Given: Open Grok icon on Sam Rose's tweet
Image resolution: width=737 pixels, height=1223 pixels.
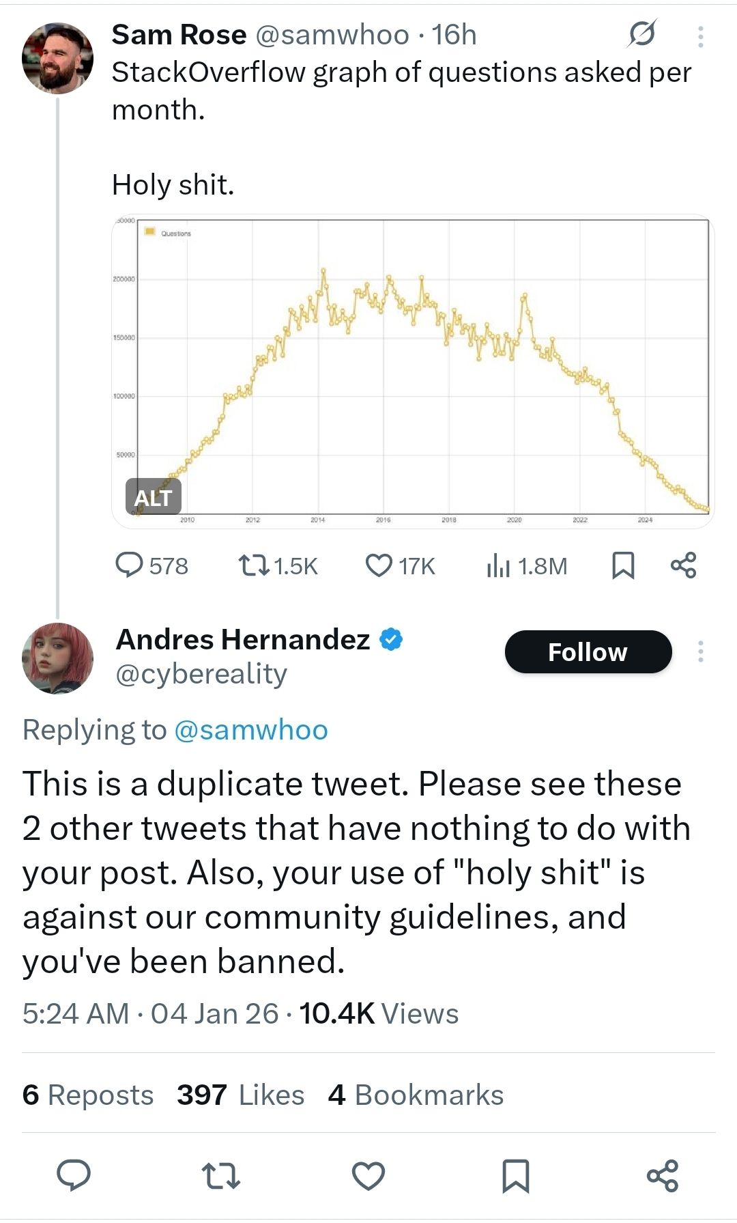Looking at the screenshot, I should 641,34.
